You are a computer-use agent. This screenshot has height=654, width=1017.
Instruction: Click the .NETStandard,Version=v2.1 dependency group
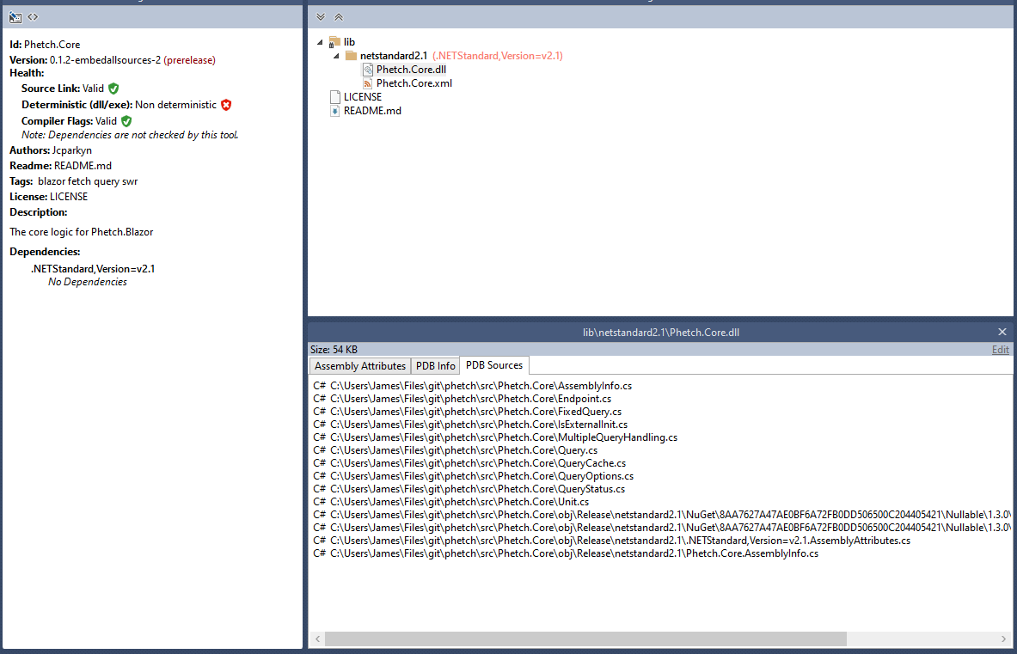93,269
